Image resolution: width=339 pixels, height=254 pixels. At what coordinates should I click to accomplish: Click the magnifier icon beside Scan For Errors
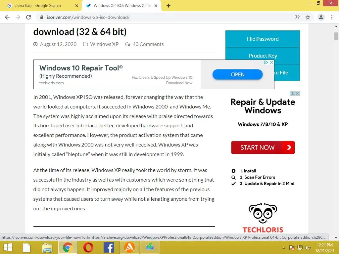233,177
